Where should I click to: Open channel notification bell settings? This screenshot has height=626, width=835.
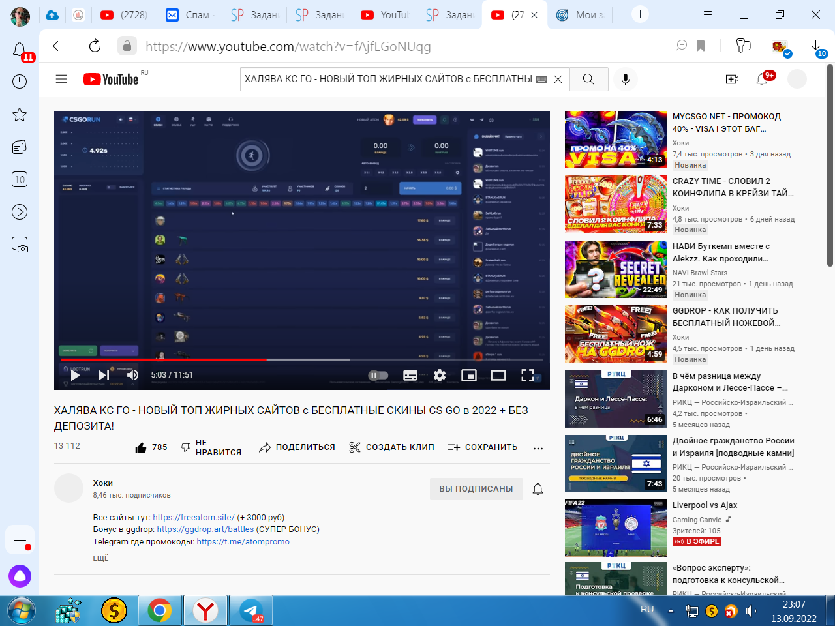(x=538, y=489)
